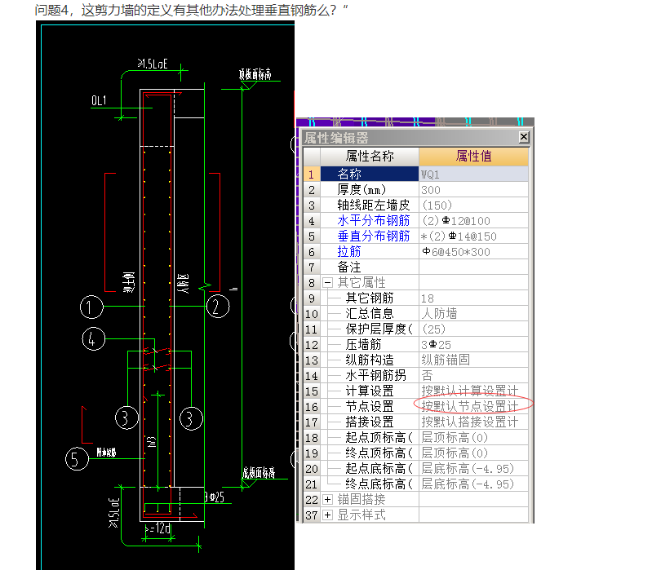This screenshot has width=652, height=570.
Task: Open the 垂直分布钢筋 property link
Action: pyautogui.click(x=374, y=236)
